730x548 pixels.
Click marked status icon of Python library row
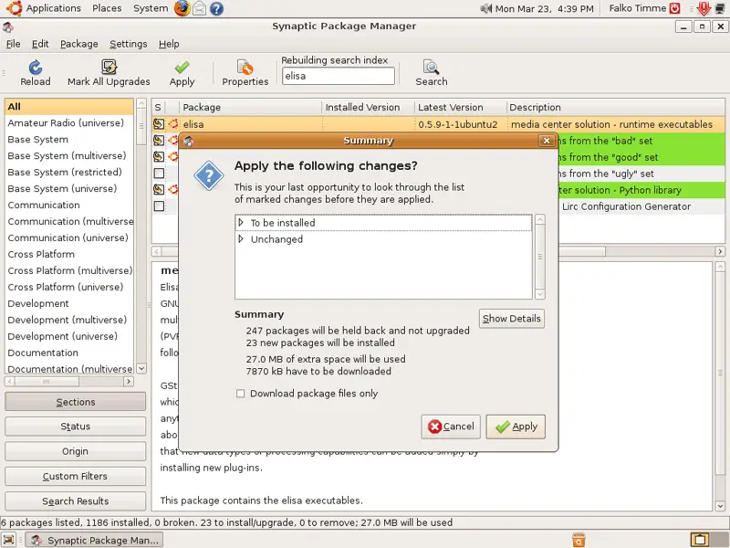(159, 189)
